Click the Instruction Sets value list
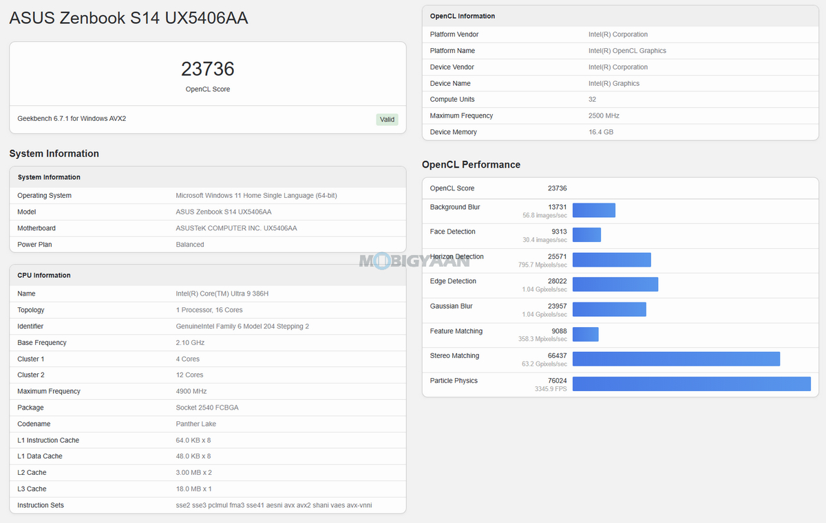This screenshot has height=523, width=826. 274,505
